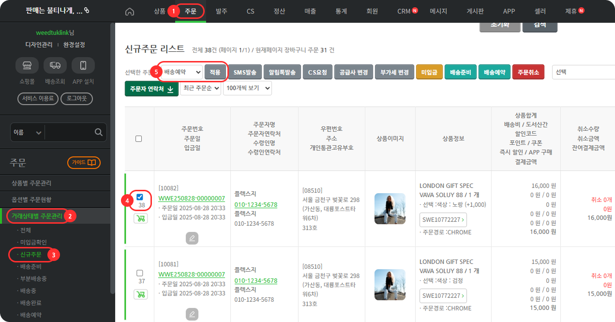615x322 pixels.
Task: Click the 적용 apply button
Action: coord(215,72)
